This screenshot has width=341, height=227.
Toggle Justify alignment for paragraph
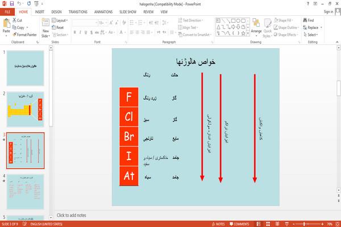148,32
